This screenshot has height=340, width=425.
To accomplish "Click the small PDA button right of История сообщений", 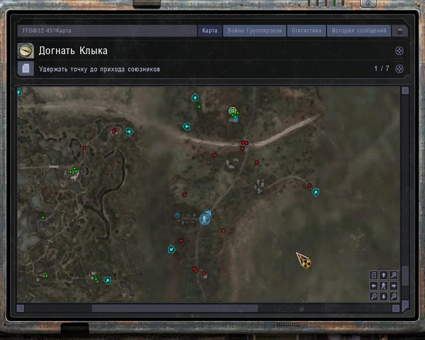I will click(x=400, y=31).
